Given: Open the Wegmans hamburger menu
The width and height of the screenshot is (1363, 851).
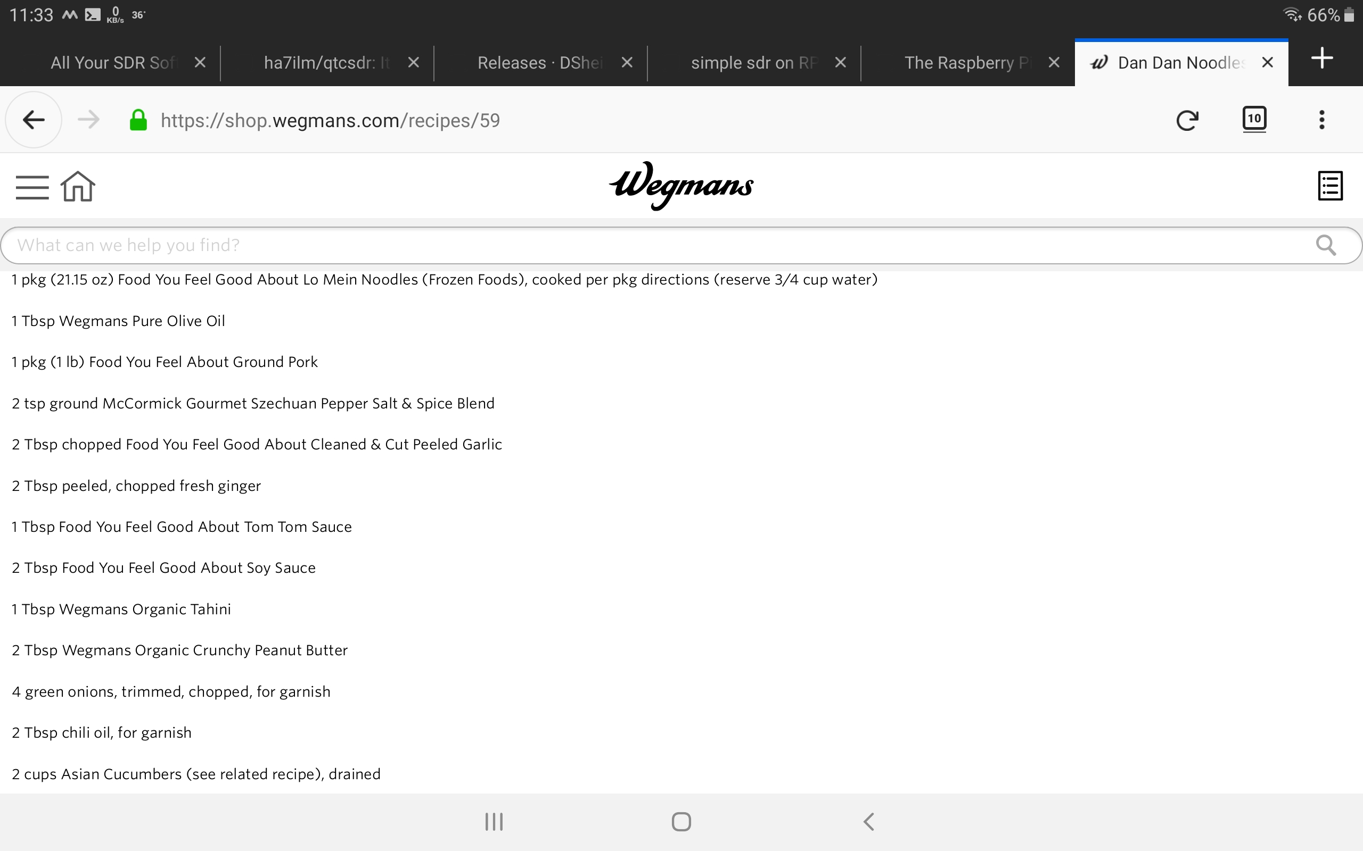Looking at the screenshot, I should (x=32, y=187).
